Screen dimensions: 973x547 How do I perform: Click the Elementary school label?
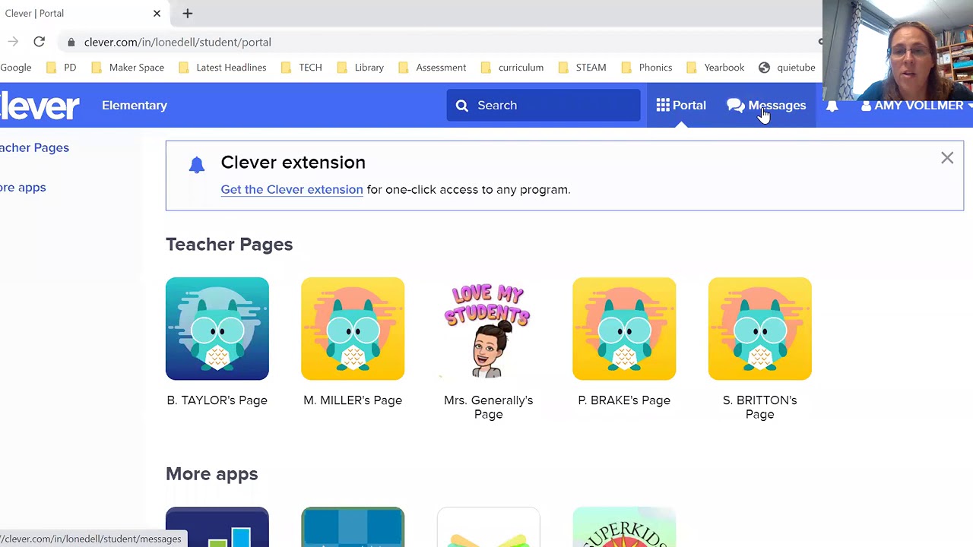tap(135, 106)
